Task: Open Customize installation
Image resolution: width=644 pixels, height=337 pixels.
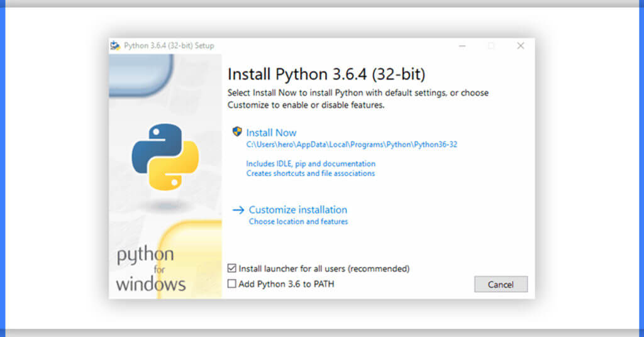Action: pos(297,210)
